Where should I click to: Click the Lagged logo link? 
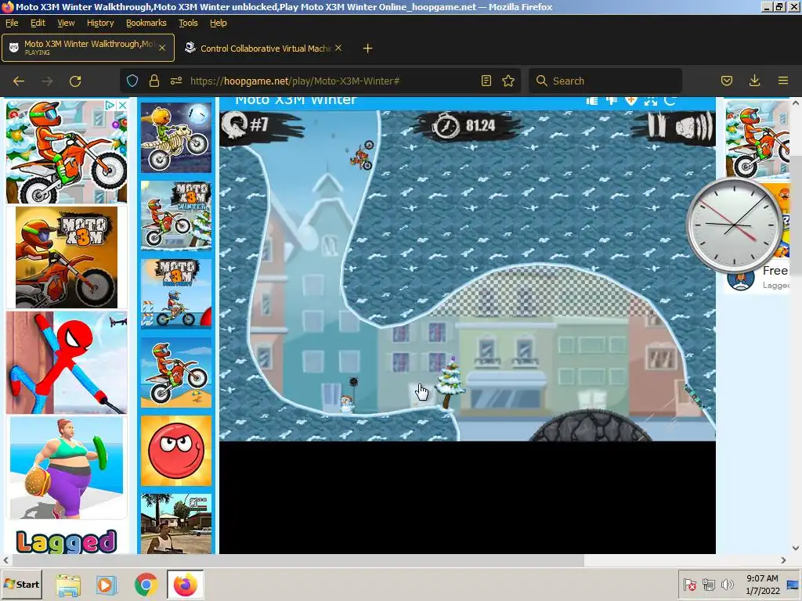(x=67, y=542)
